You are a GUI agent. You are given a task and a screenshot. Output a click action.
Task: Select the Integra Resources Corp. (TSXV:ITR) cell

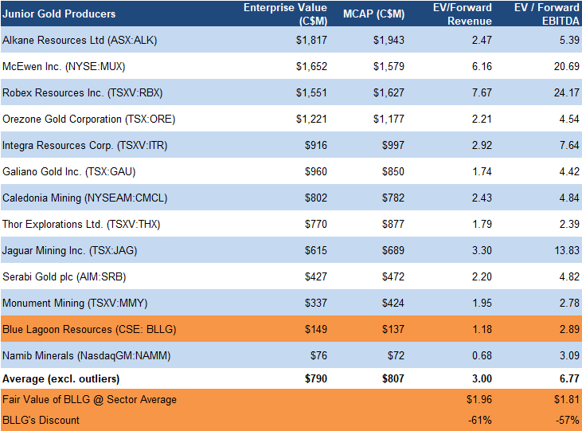(x=83, y=145)
